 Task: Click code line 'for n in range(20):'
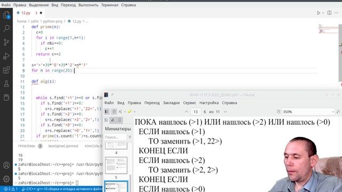pyautogui.click(x=53, y=70)
